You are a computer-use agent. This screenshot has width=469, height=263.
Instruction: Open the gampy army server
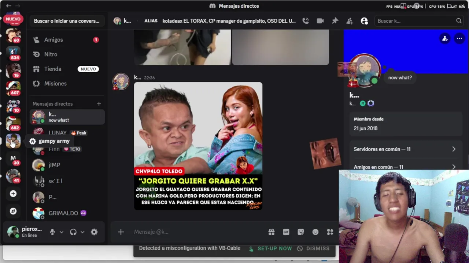(13, 141)
